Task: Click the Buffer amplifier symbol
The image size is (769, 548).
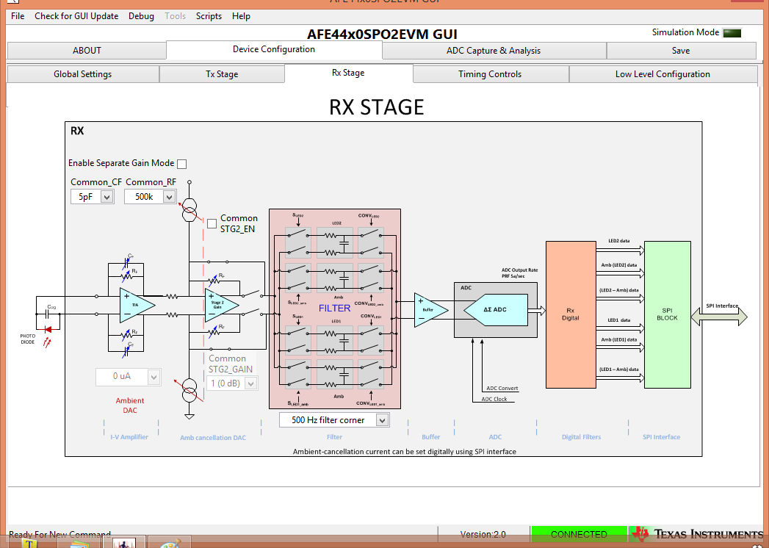Action: tap(430, 310)
